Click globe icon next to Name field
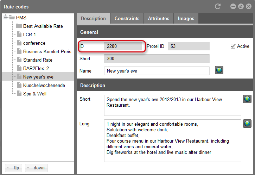 219,70
